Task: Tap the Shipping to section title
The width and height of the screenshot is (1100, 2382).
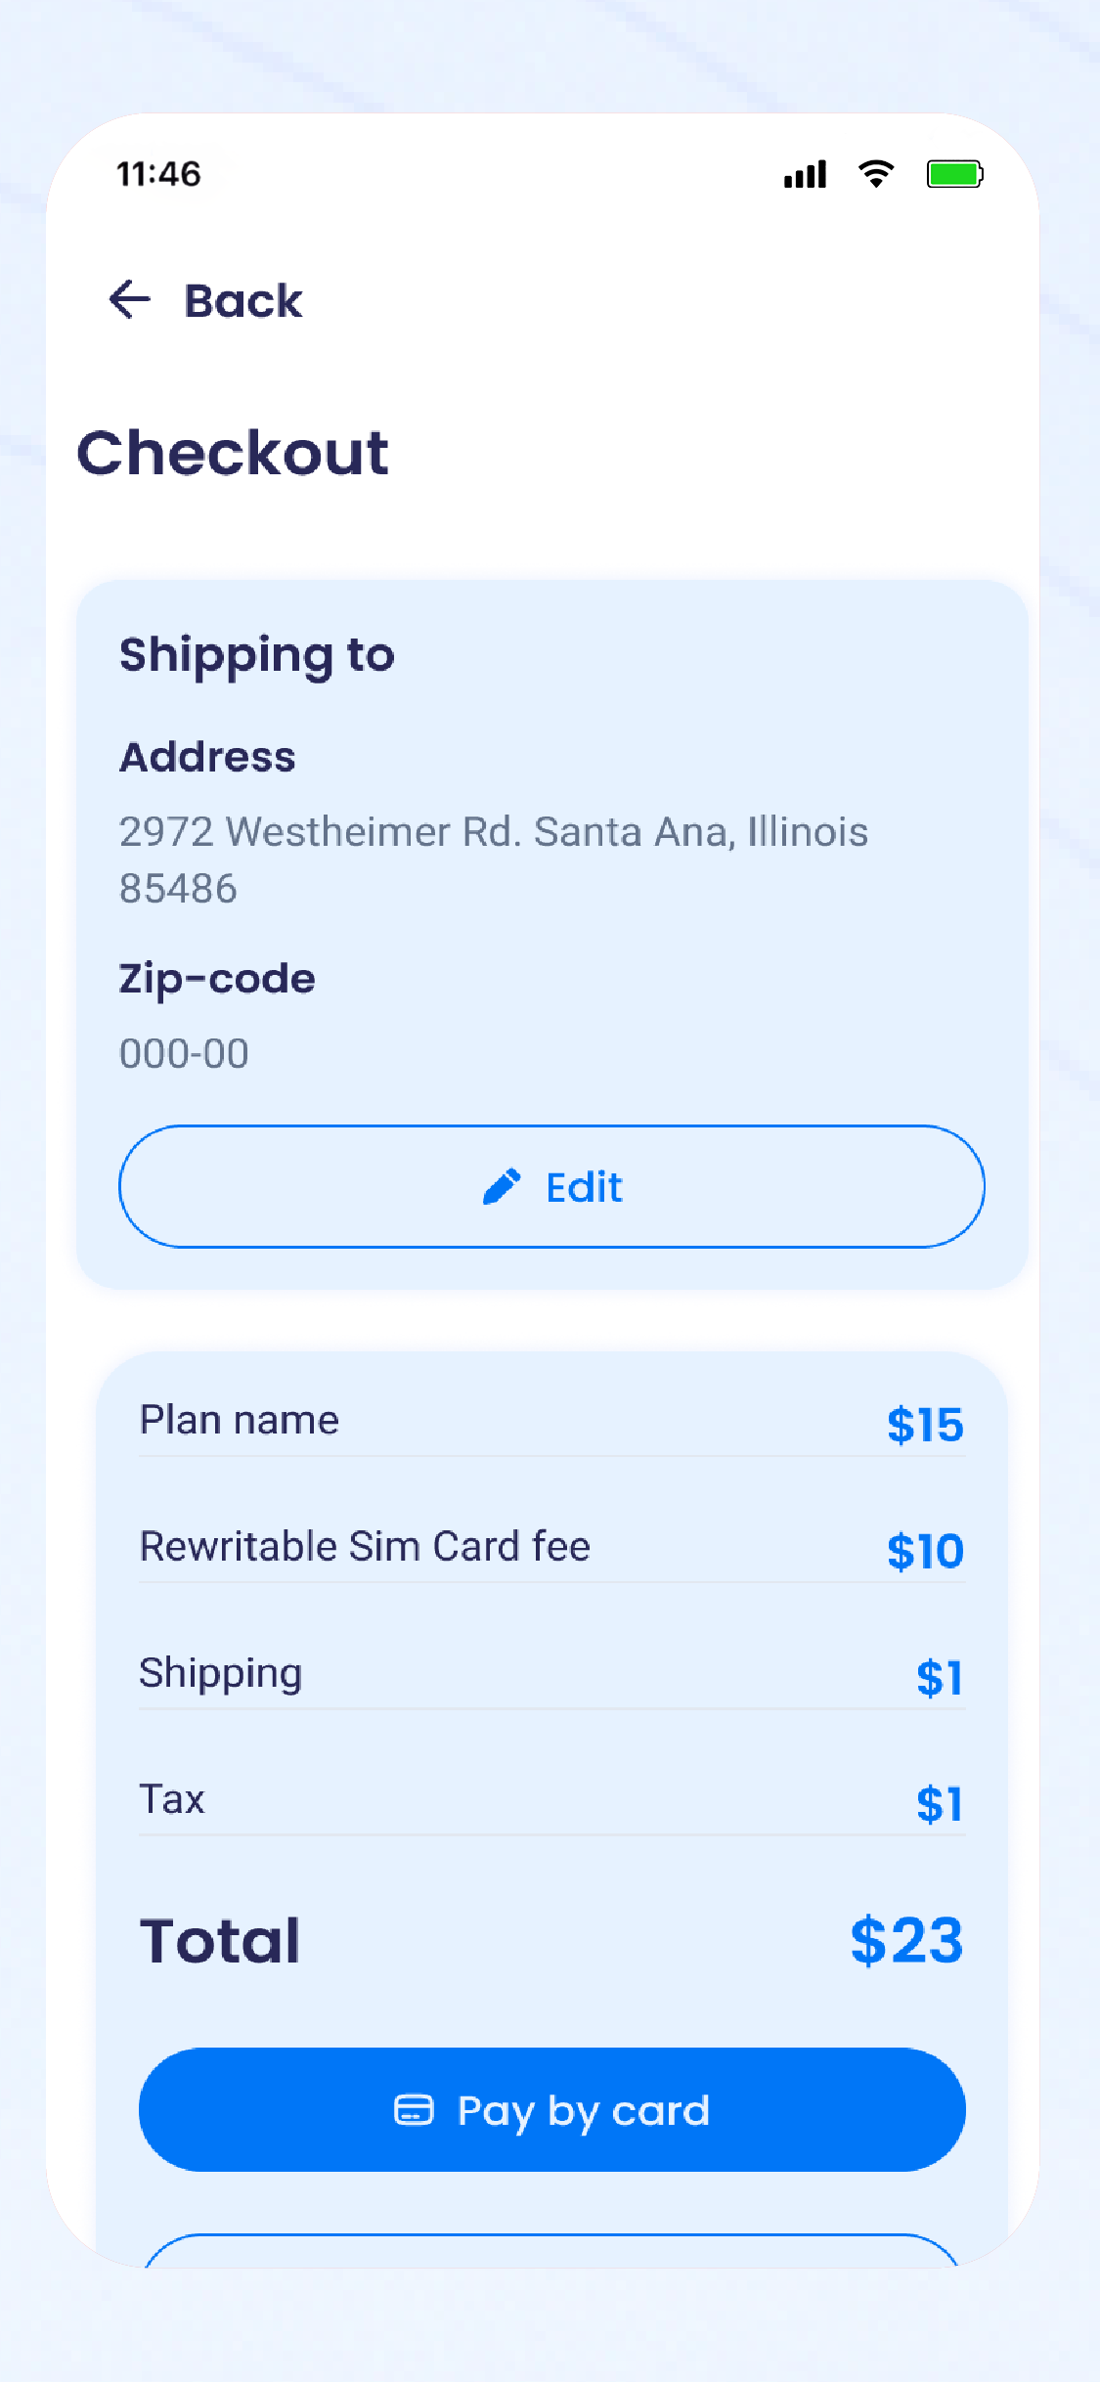Action: tap(257, 655)
